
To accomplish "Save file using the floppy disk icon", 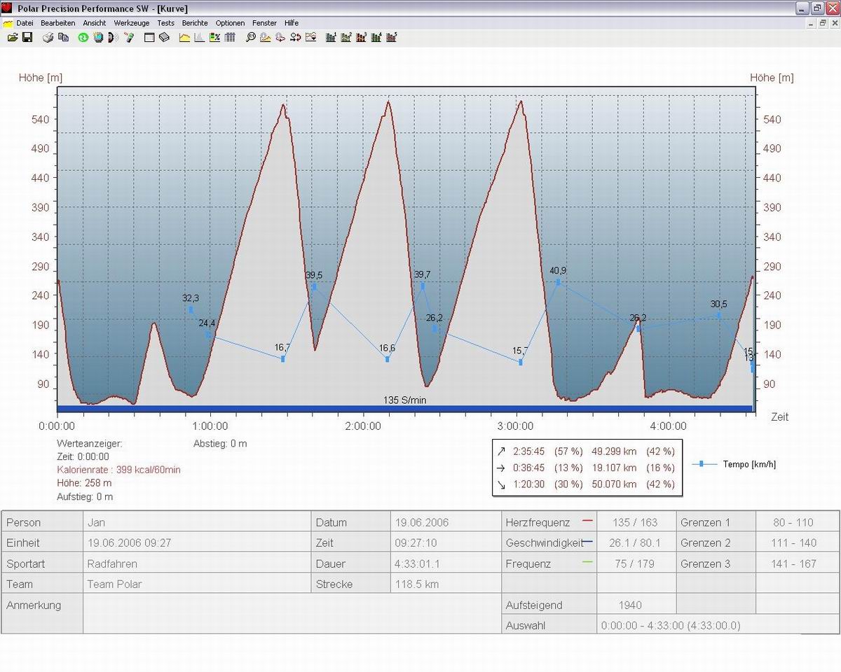I will point(27,37).
